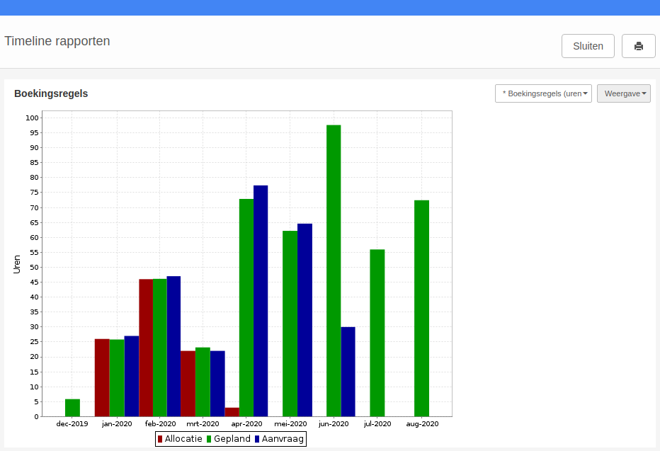The width and height of the screenshot is (660, 451).
Task: Click the jun-2020 axis label
Action: [334, 423]
